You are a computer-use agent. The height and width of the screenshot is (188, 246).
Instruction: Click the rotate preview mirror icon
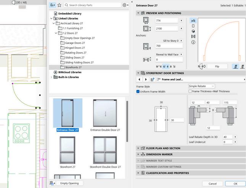tap(202, 66)
